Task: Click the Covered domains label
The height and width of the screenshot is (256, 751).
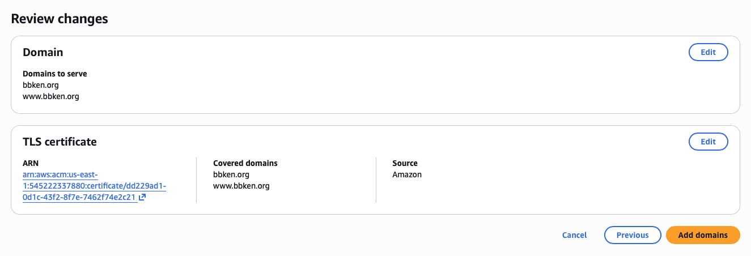Action: 245,163
